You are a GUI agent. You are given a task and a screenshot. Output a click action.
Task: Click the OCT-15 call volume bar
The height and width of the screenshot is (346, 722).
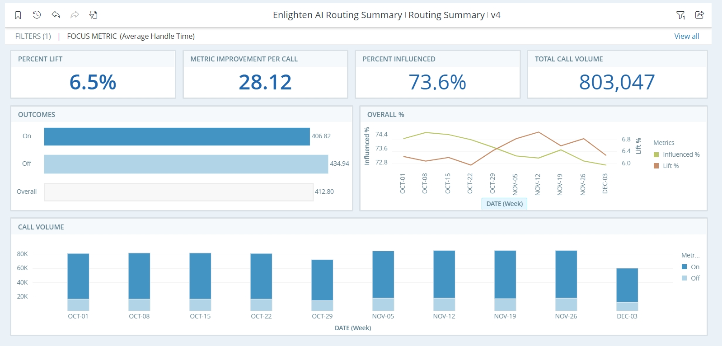pos(200,282)
